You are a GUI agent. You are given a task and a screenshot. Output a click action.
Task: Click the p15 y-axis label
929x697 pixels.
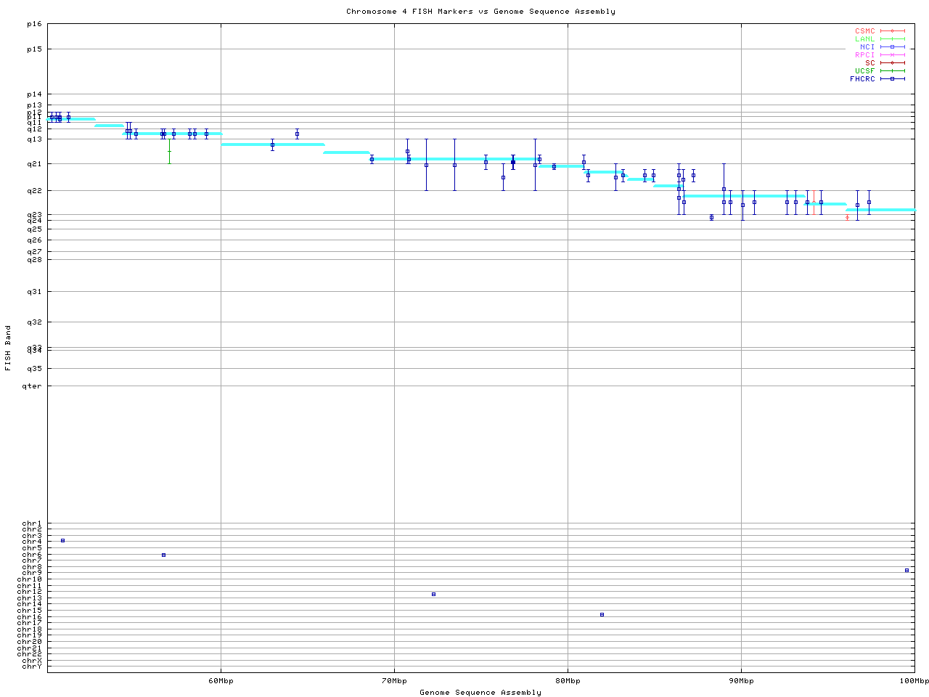[x=34, y=49]
